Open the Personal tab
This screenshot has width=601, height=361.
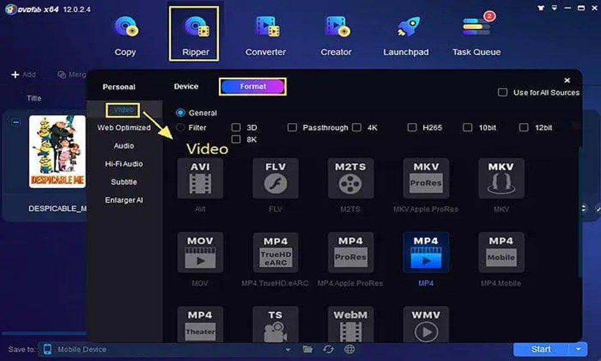tap(119, 87)
